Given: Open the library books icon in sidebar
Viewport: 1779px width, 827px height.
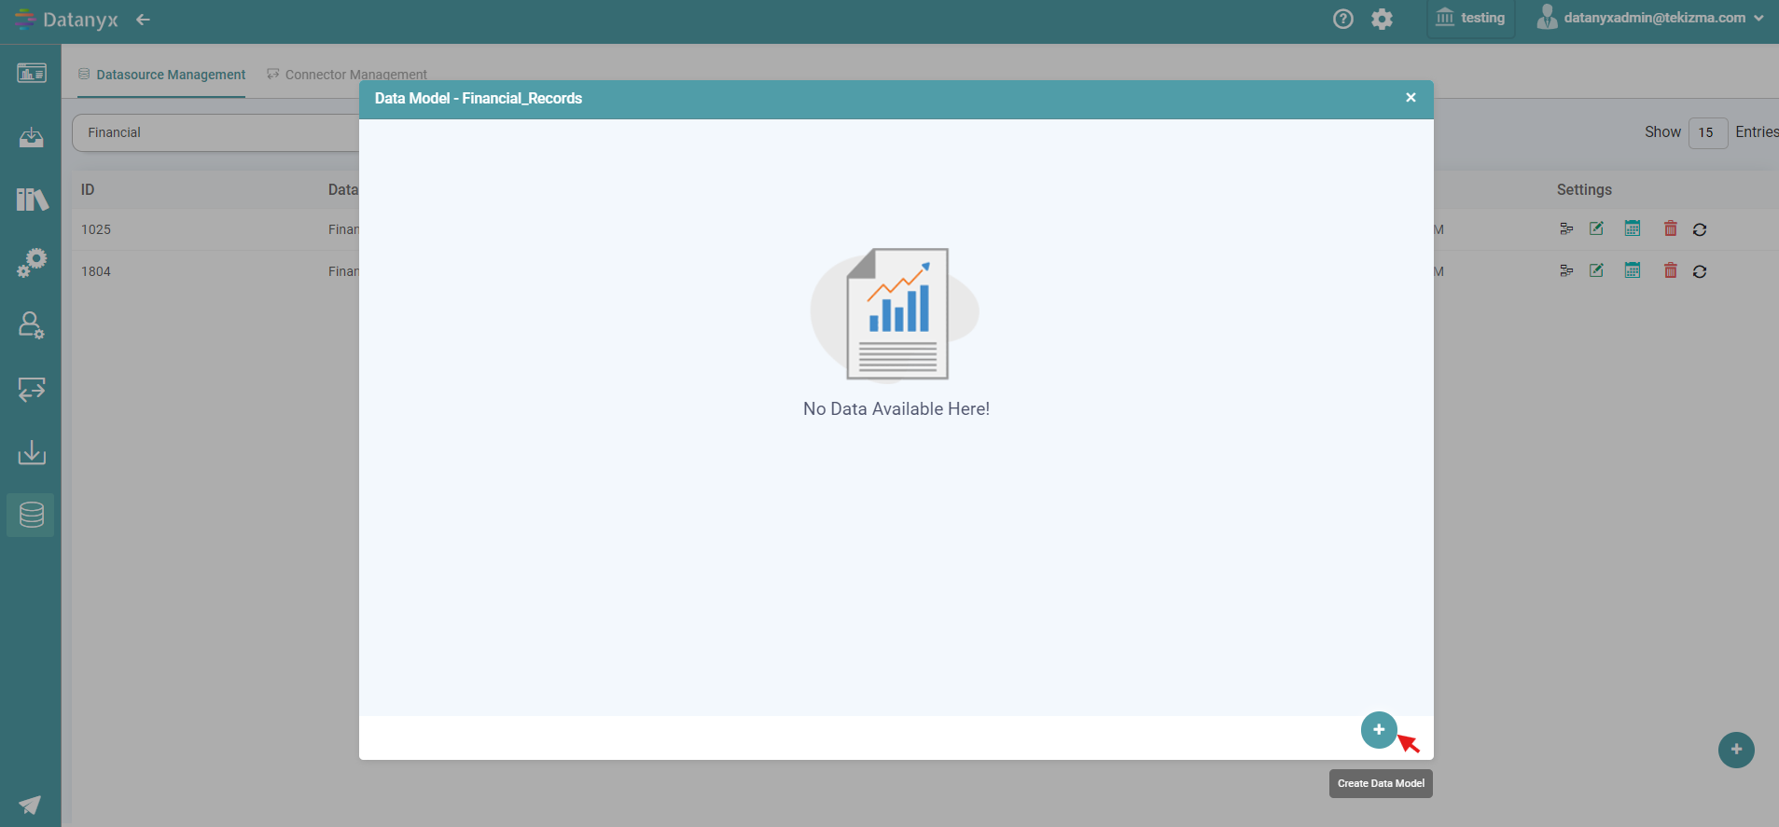Looking at the screenshot, I should coord(32,199).
